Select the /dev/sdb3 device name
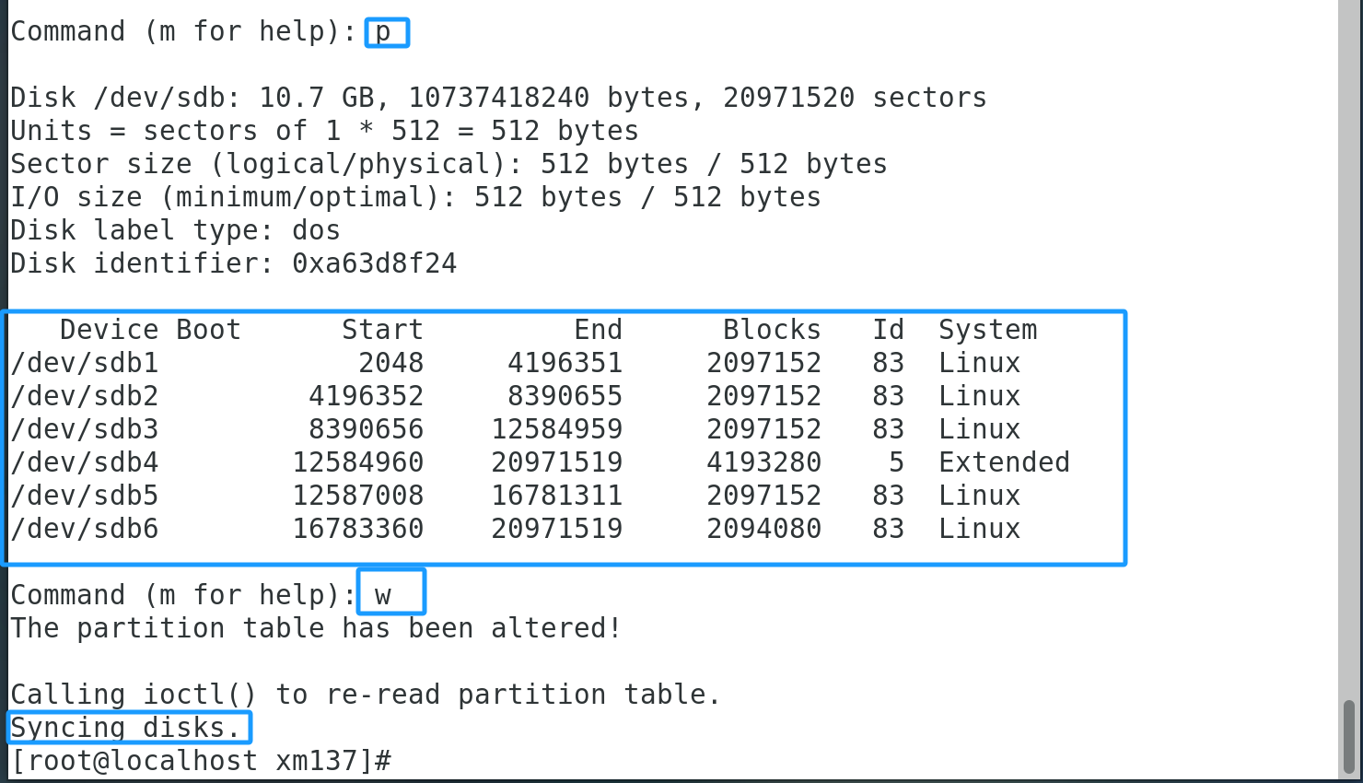The height and width of the screenshot is (783, 1363). coord(85,429)
